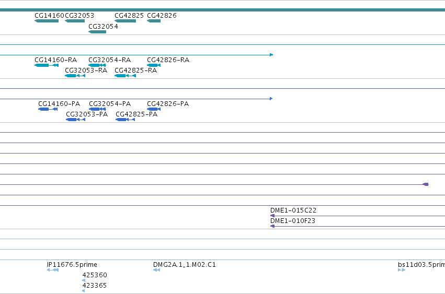Viewport: 445px width, 294px height.
Task: Select the CG42825-RA transcript
Action: click(x=125, y=76)
